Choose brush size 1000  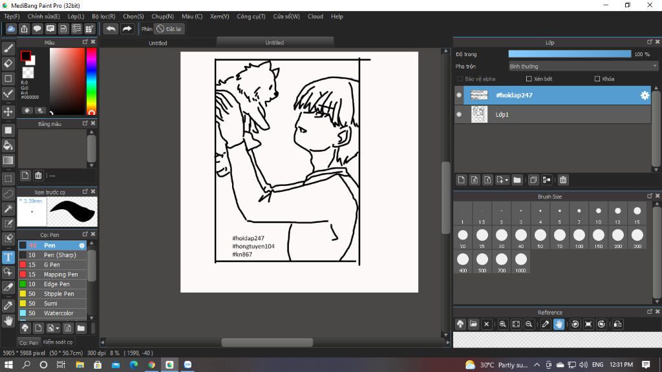click(520, 262)
